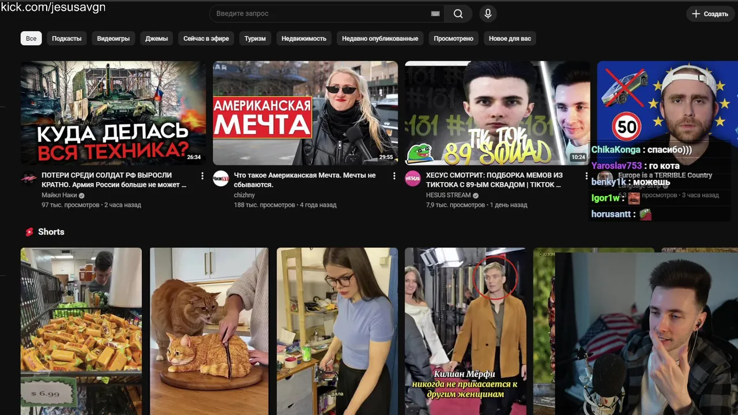
Task: Select the Подкасты filter chip
Action: tap(67, 39)
